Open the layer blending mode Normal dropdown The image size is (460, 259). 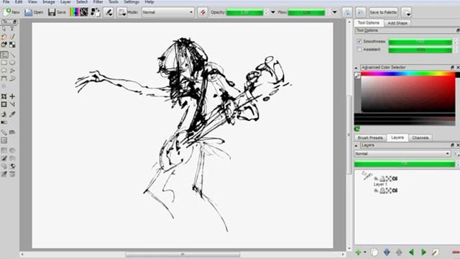pos(402,153)
